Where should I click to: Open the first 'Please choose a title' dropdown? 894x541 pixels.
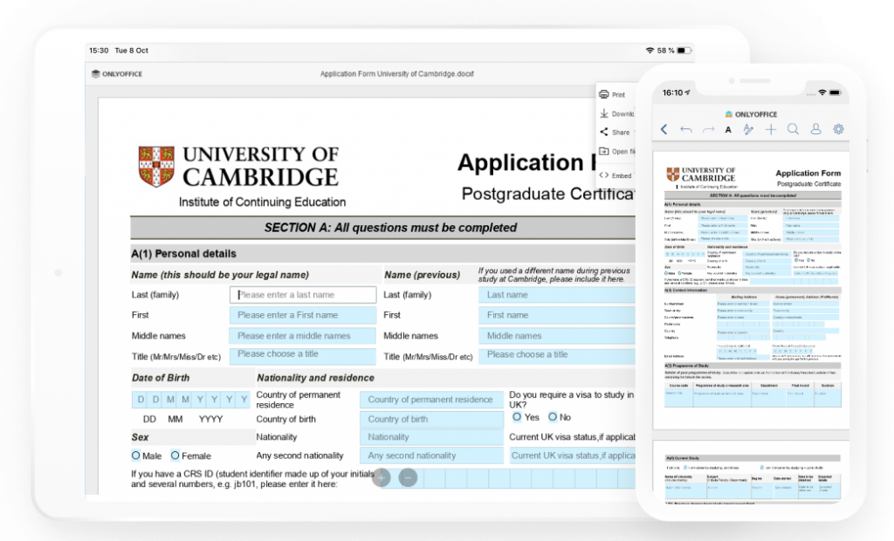coord(302,355)
